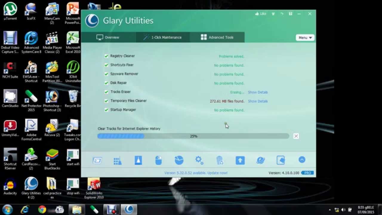This screenshot has width=382, height=215.
Task: Open the Tracks Eraser flask icon
Action: tap(138, 160)
